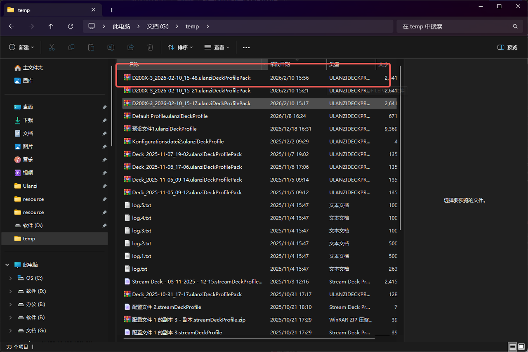528x352 pixels.
Task: Click the Refresh button in navigation bar
Action: 71,26
